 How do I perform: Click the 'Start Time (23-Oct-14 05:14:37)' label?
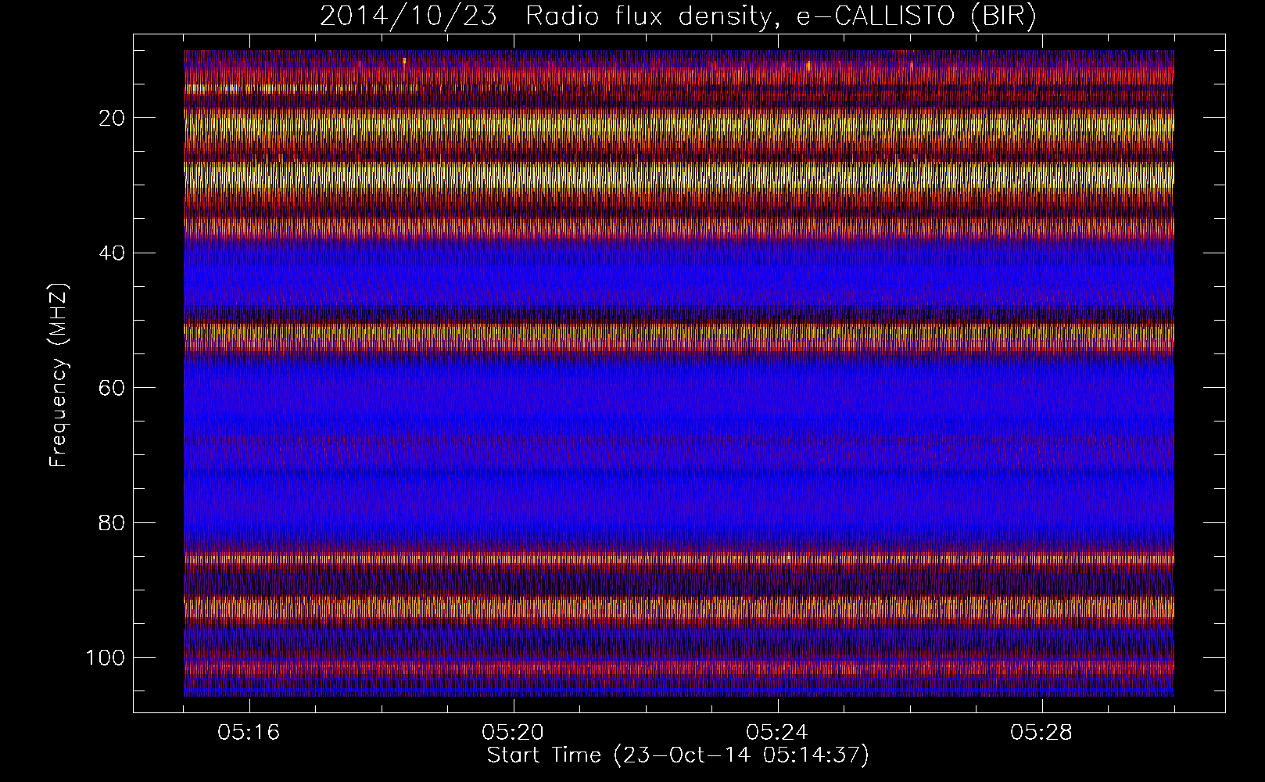point(678,755)
